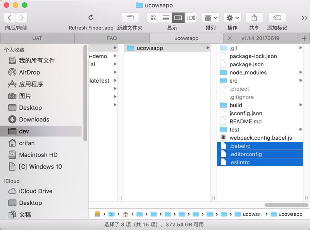Open iCloud Drive in the sidebar
Image resolution: width=310 pixels, height=230 pixels.
(41, 191)
